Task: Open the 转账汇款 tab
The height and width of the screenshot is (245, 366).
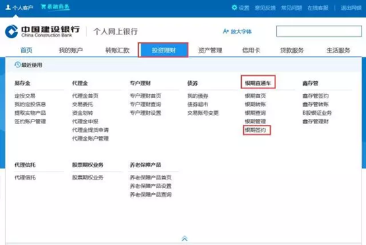Action: [117, 50]
